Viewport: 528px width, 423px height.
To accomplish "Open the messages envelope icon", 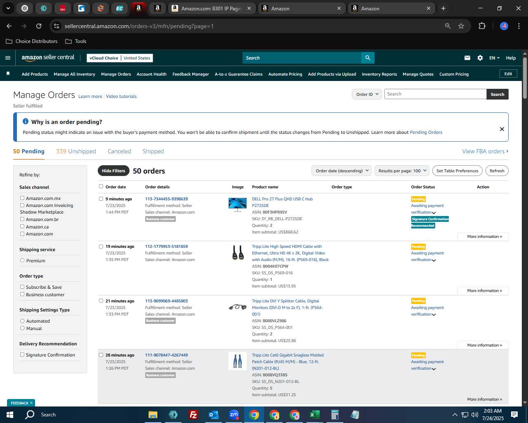I will [x=467, y=58].
